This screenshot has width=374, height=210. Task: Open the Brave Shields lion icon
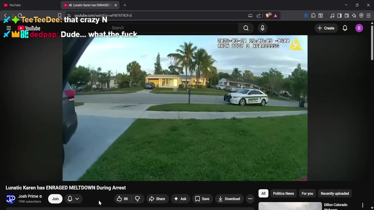268,15
